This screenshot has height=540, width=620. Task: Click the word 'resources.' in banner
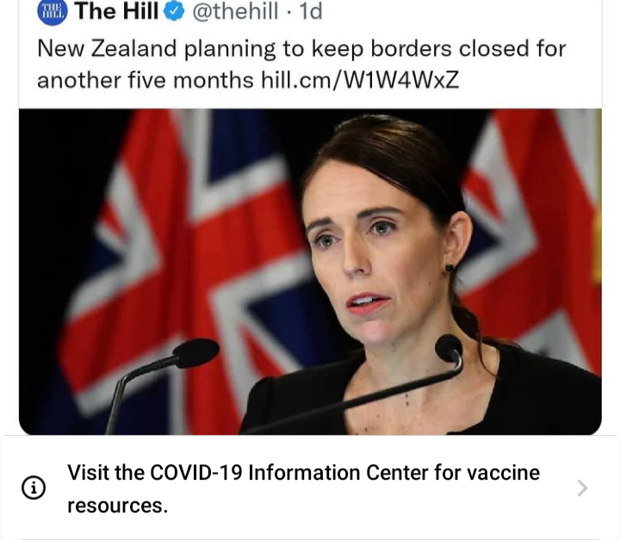tap(117, 506)
